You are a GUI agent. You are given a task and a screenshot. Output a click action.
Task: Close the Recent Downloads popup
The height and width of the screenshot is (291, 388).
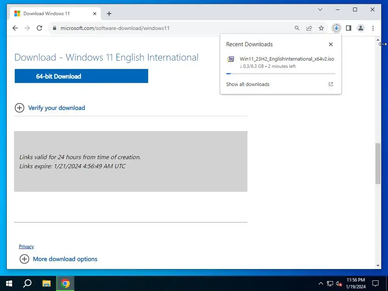[x=330, y=44]
